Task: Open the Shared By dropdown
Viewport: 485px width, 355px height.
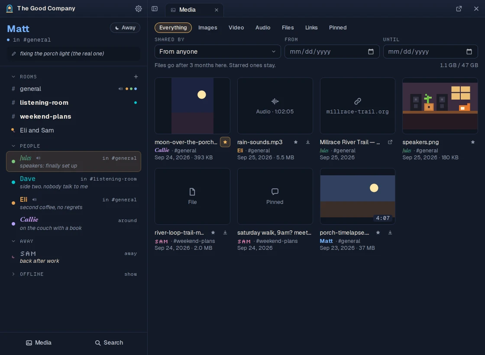Action: click(218, 52)
